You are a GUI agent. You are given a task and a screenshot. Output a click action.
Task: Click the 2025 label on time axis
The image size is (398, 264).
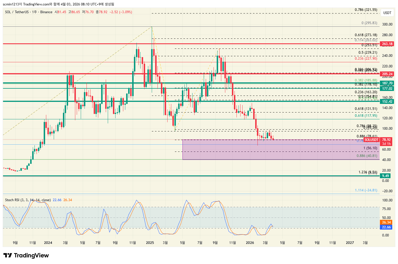point(150,243)
